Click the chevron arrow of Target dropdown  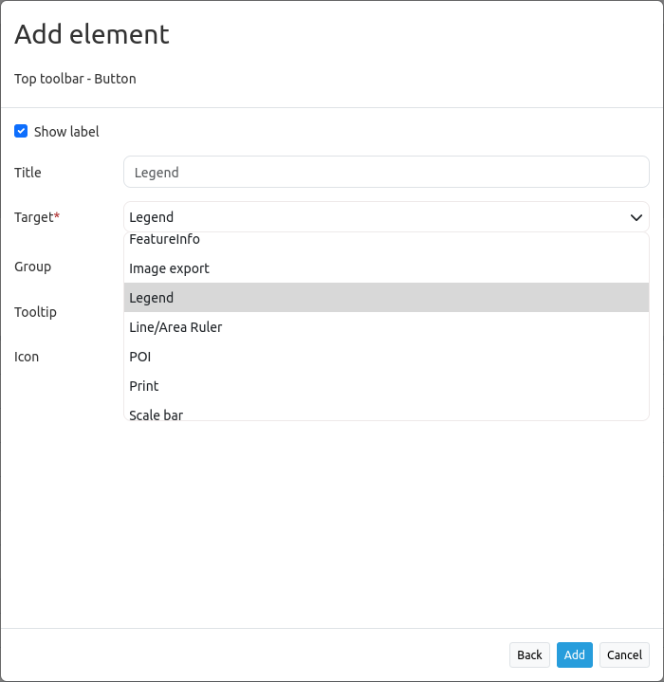(636, 217)
